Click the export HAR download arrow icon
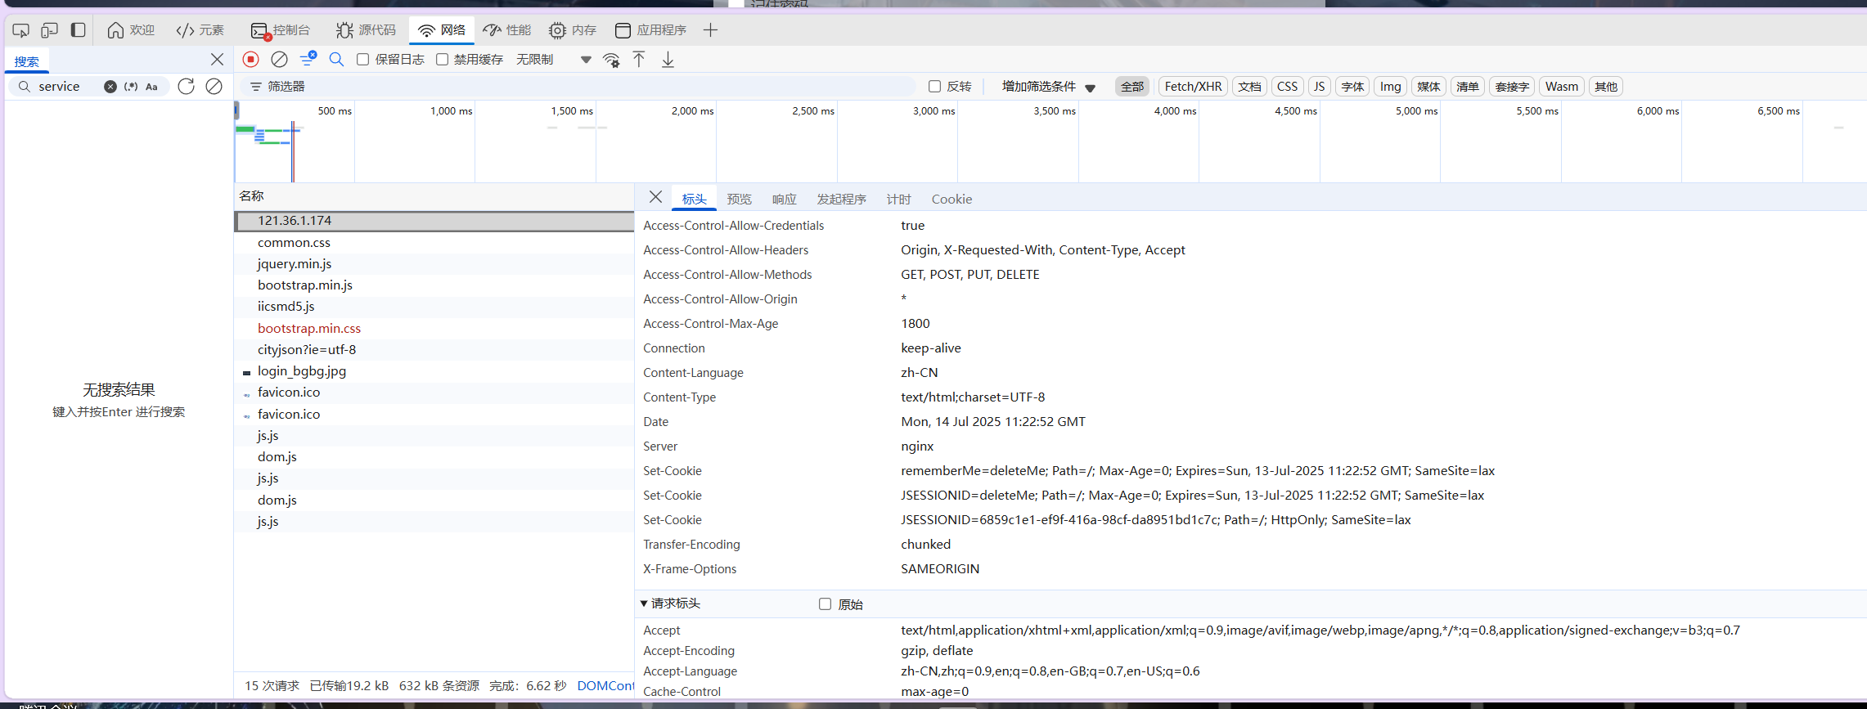 click(668, 60)
